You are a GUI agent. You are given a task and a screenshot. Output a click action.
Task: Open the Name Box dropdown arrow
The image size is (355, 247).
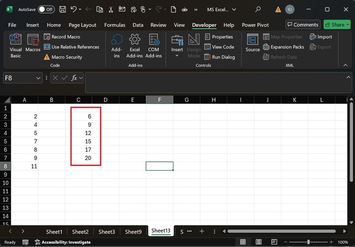pyautogui.click(x=39, y=78)
